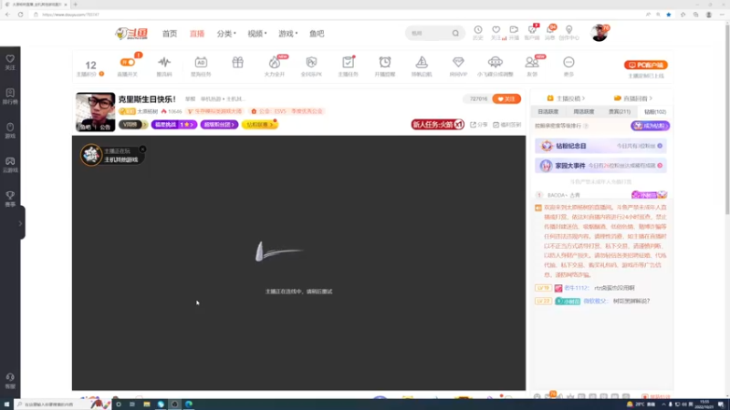Image resolution: width=730 pixels, height=410 pixels.
Task: Open the user avatar in header
Action: (600, 33)
